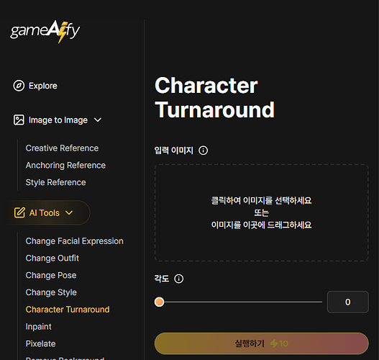Click the Explore compass icon
Viewport: 379px width, 360px height.
point(19,86)
